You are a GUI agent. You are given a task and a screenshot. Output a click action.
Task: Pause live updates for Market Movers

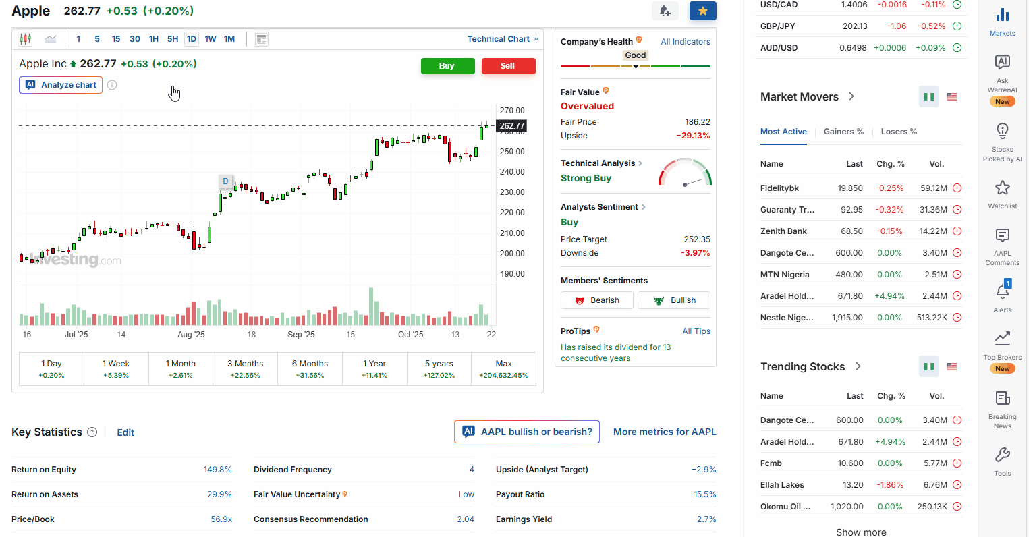tap(928, 96)
